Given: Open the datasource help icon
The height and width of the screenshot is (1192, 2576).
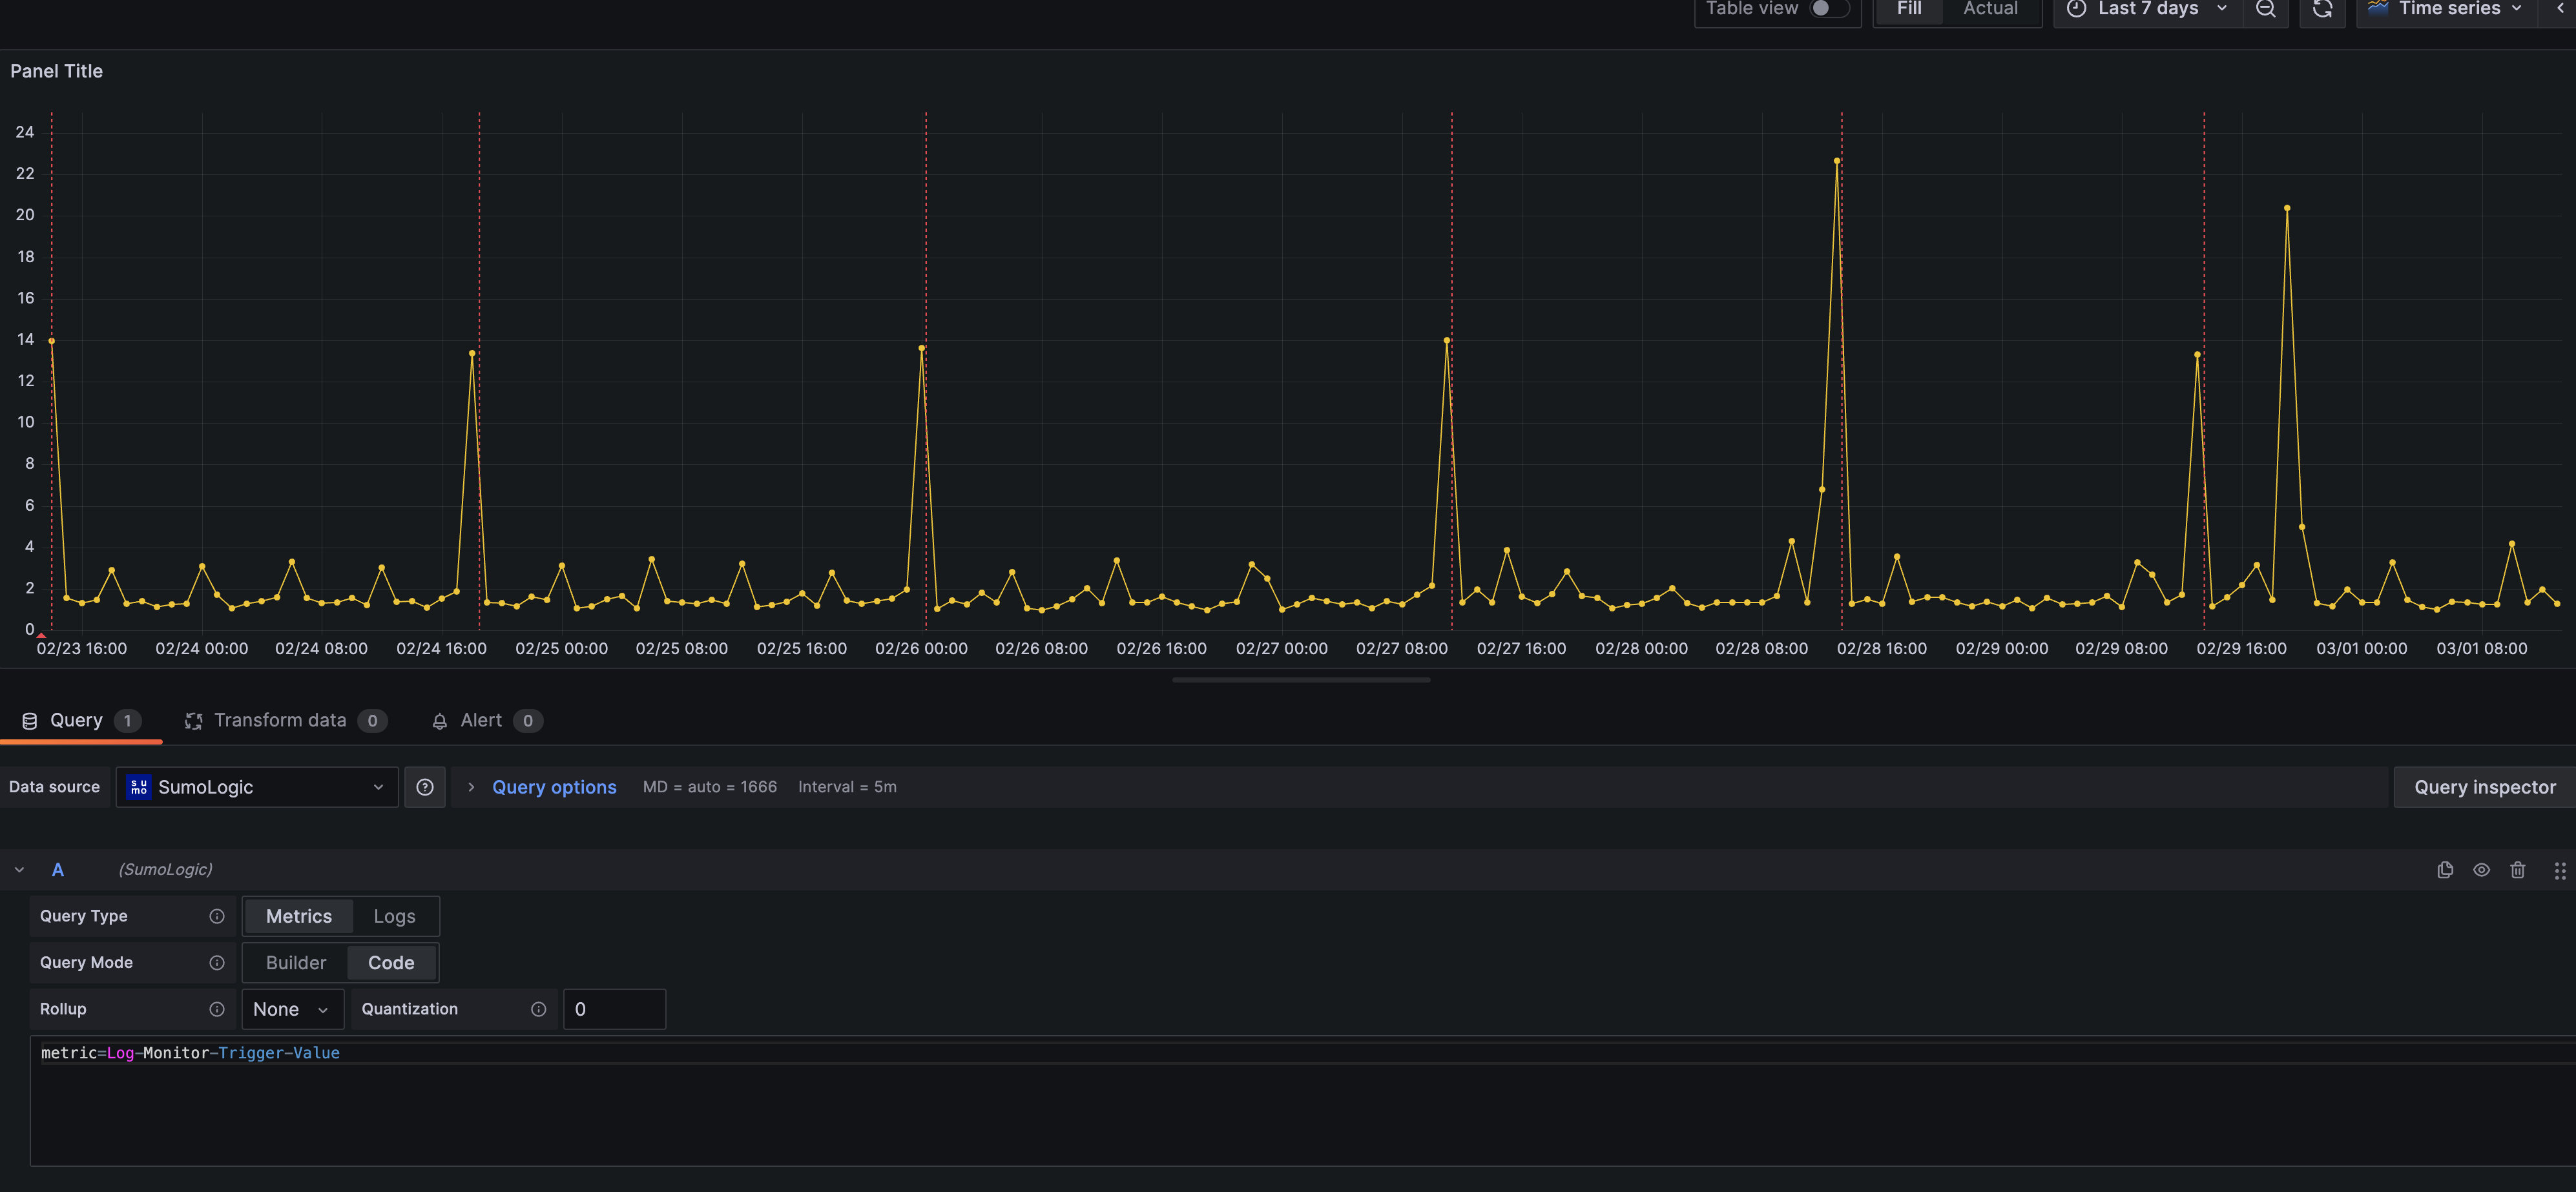Looking at the screenshot, I should tap(424, 787).
